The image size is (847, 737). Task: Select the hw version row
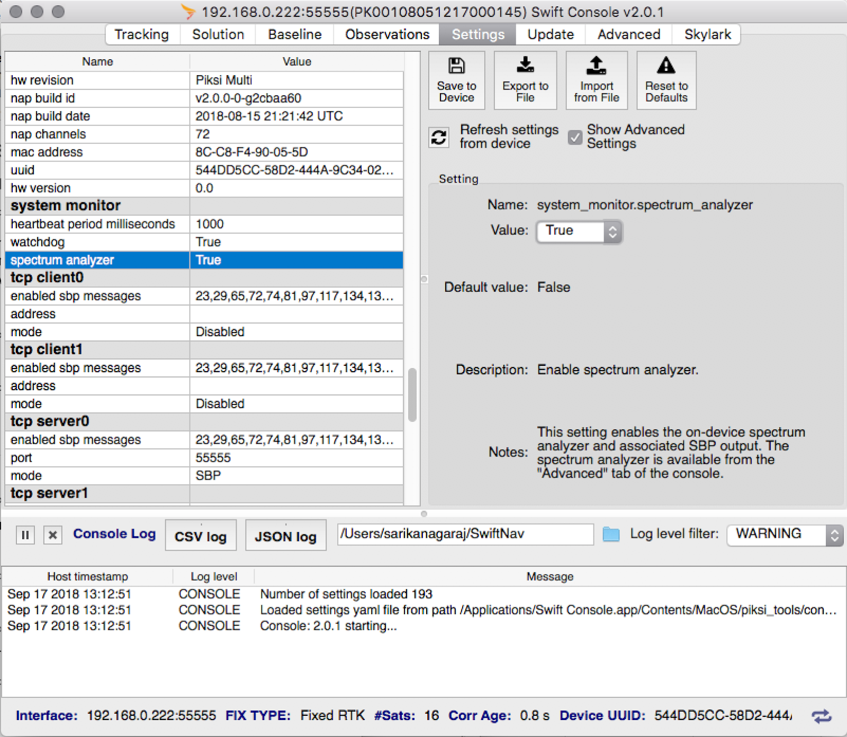click(x=204, y=188)
